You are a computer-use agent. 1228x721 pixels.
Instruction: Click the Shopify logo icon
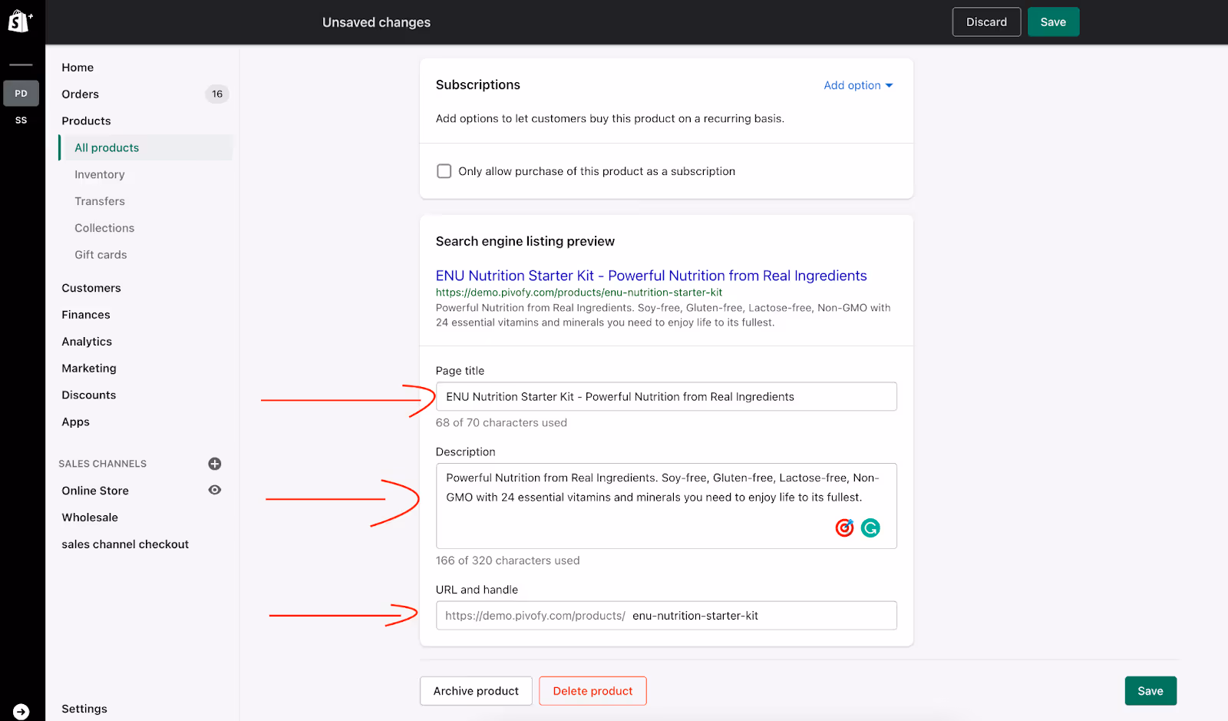pyautogui.click(x=20, y=21)
